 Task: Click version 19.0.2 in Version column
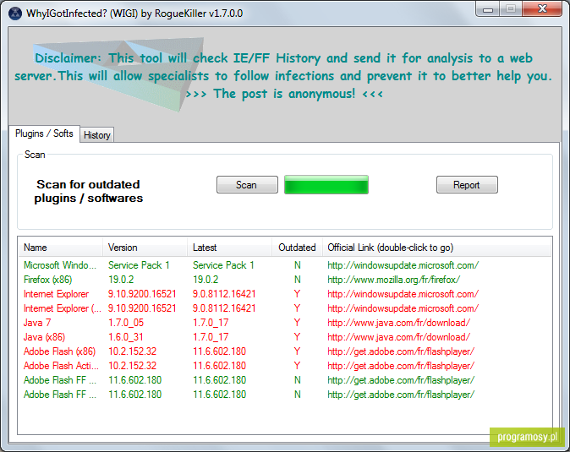[x=121, y=280]
